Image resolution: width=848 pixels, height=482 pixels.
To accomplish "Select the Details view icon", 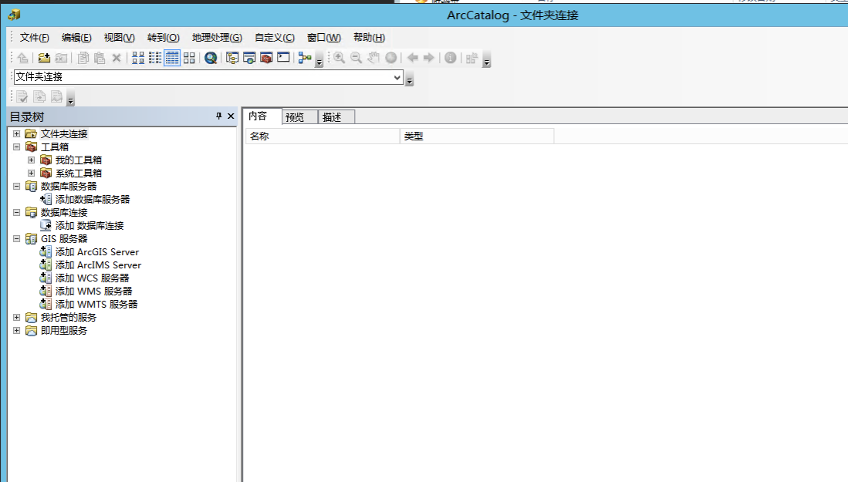I will 172,58.
